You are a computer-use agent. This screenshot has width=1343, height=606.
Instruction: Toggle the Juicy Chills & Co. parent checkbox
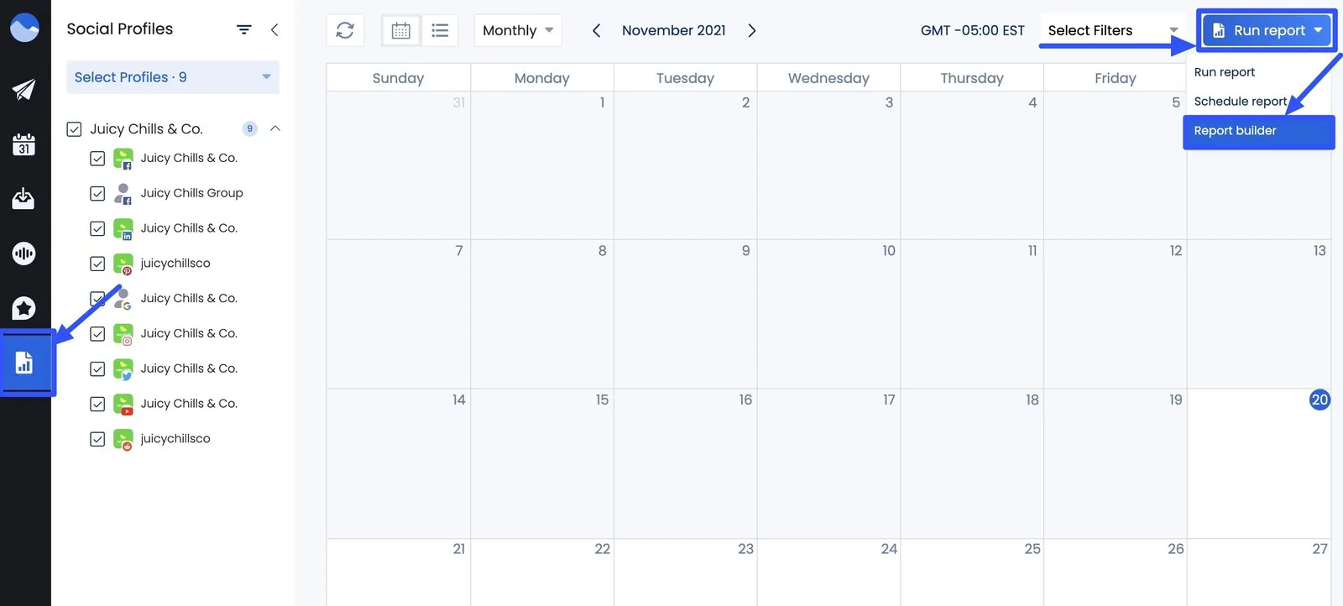point(74,129)
